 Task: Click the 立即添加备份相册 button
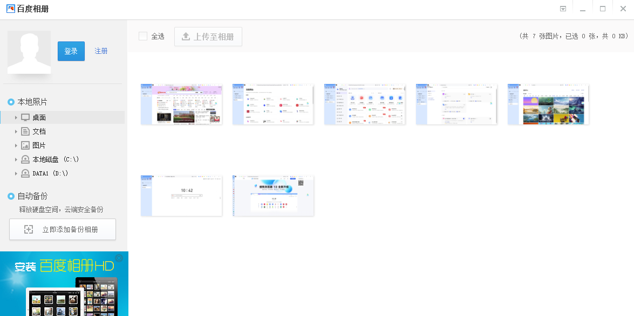click(x=63, y=229)
